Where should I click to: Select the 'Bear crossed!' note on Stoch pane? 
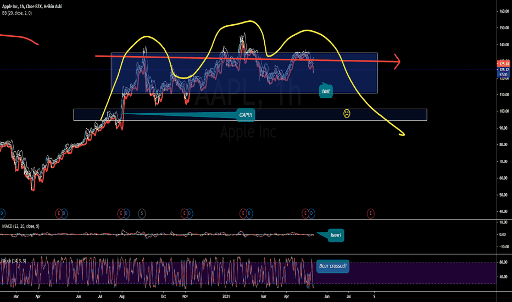point(333,266)
